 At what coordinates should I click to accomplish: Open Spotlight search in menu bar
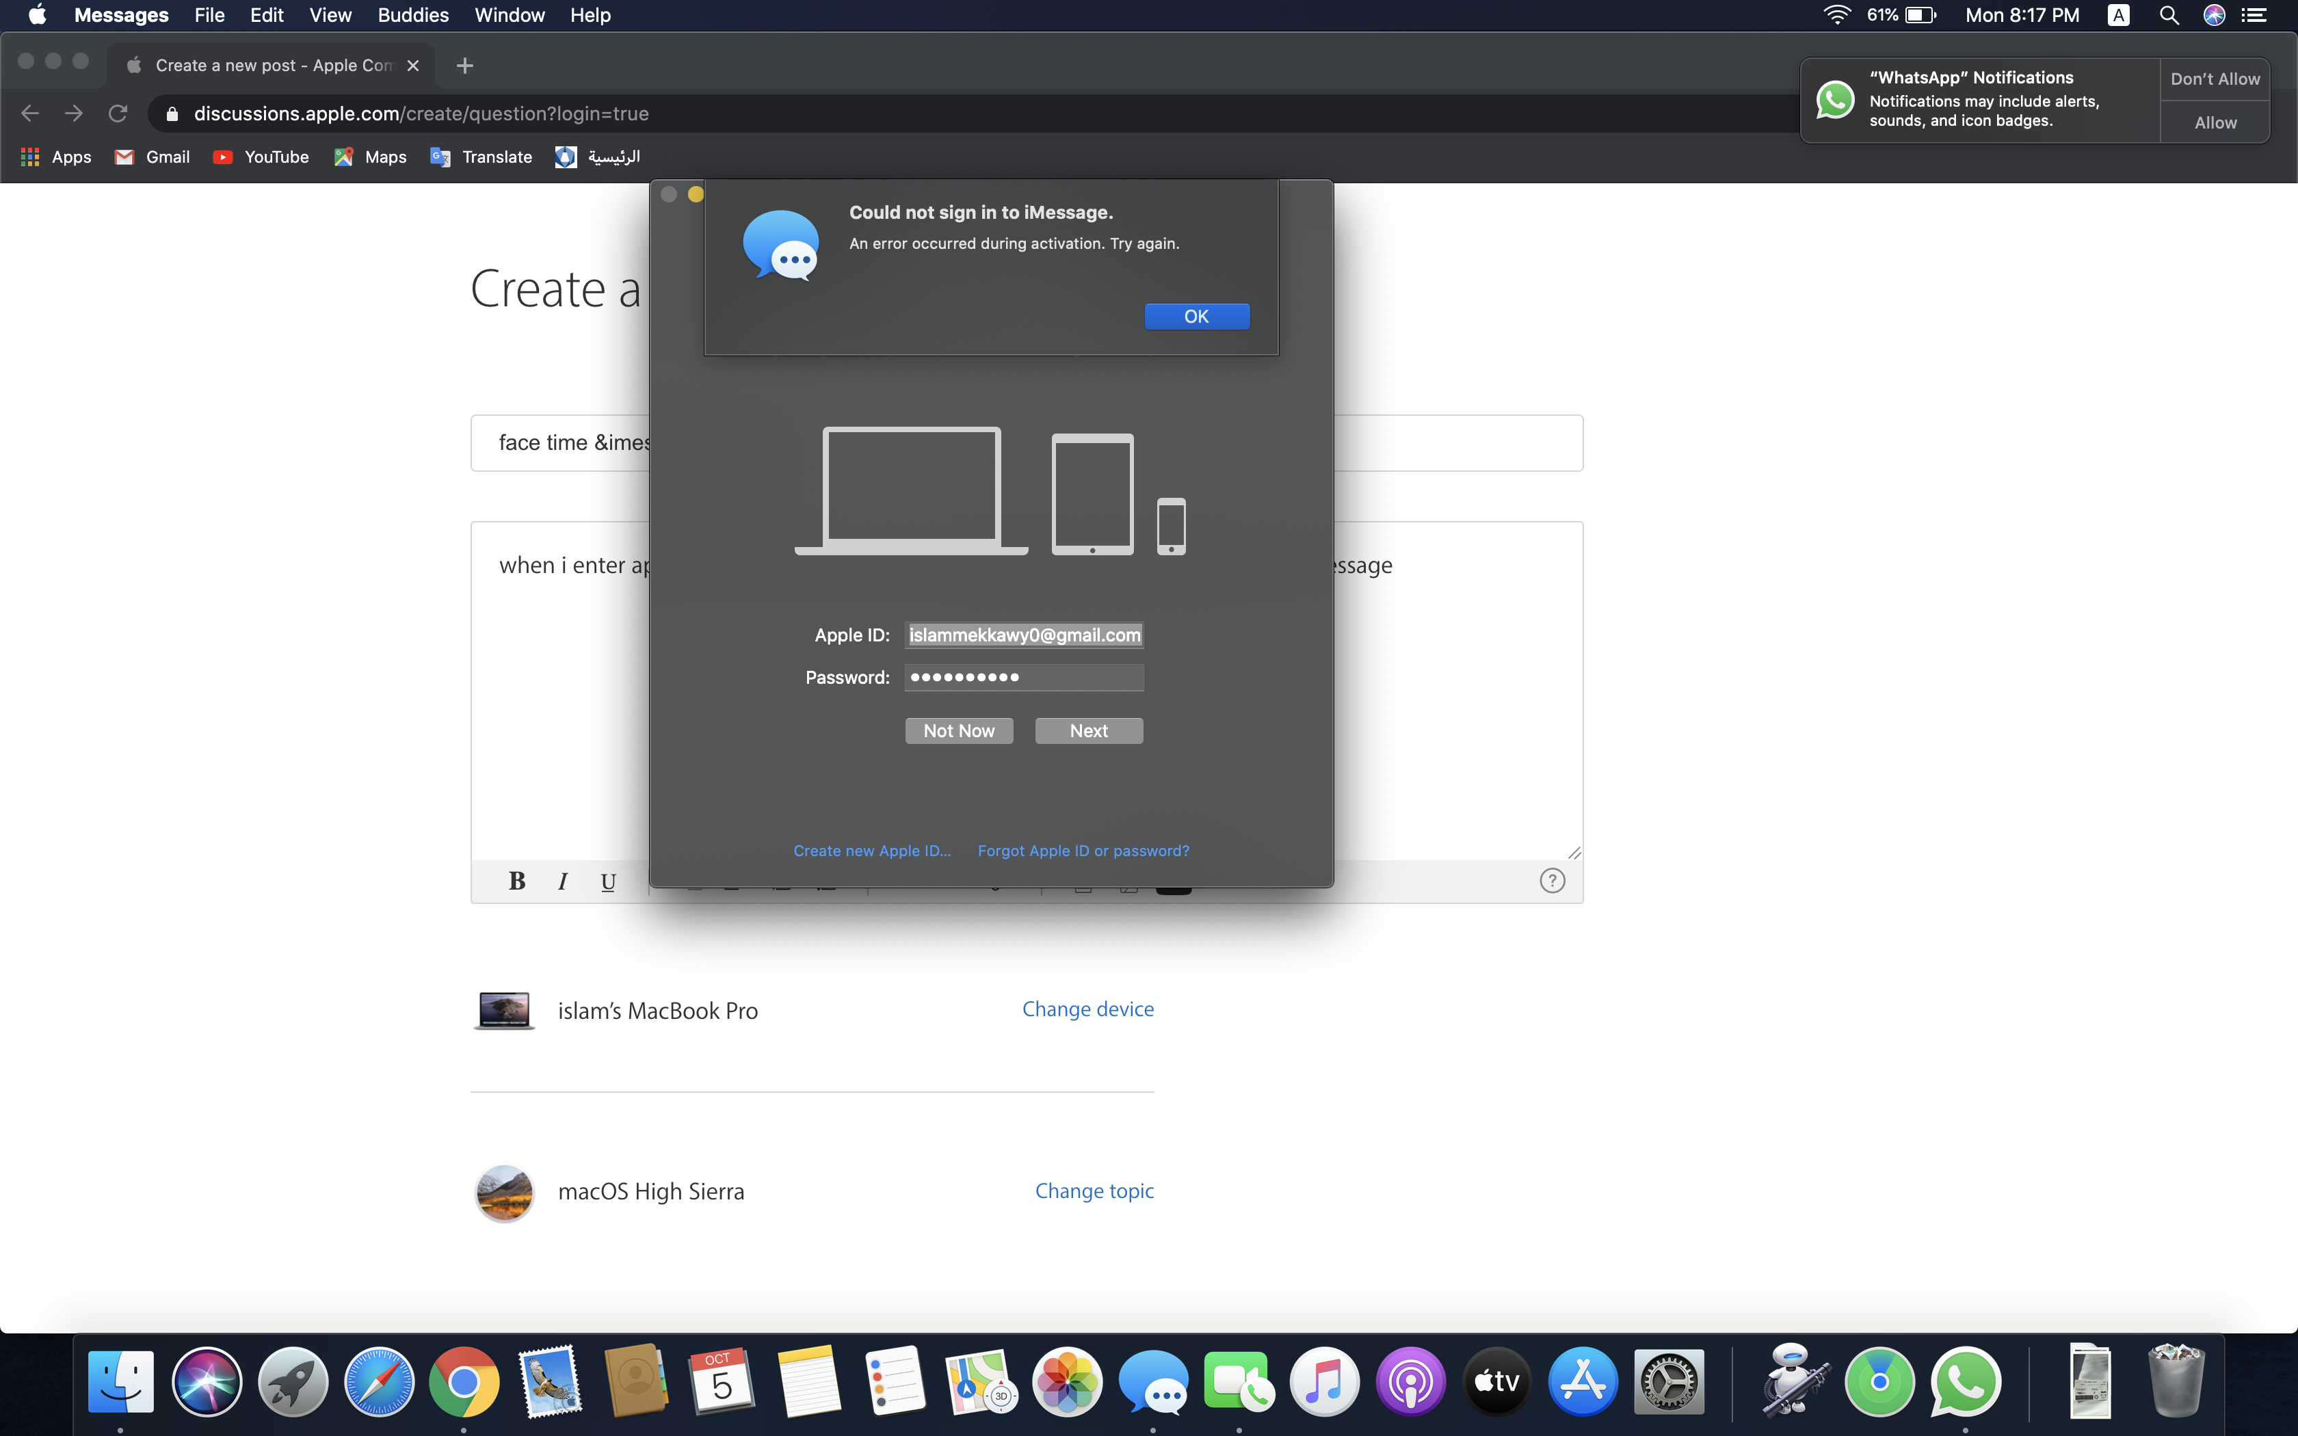[2169, 15]
